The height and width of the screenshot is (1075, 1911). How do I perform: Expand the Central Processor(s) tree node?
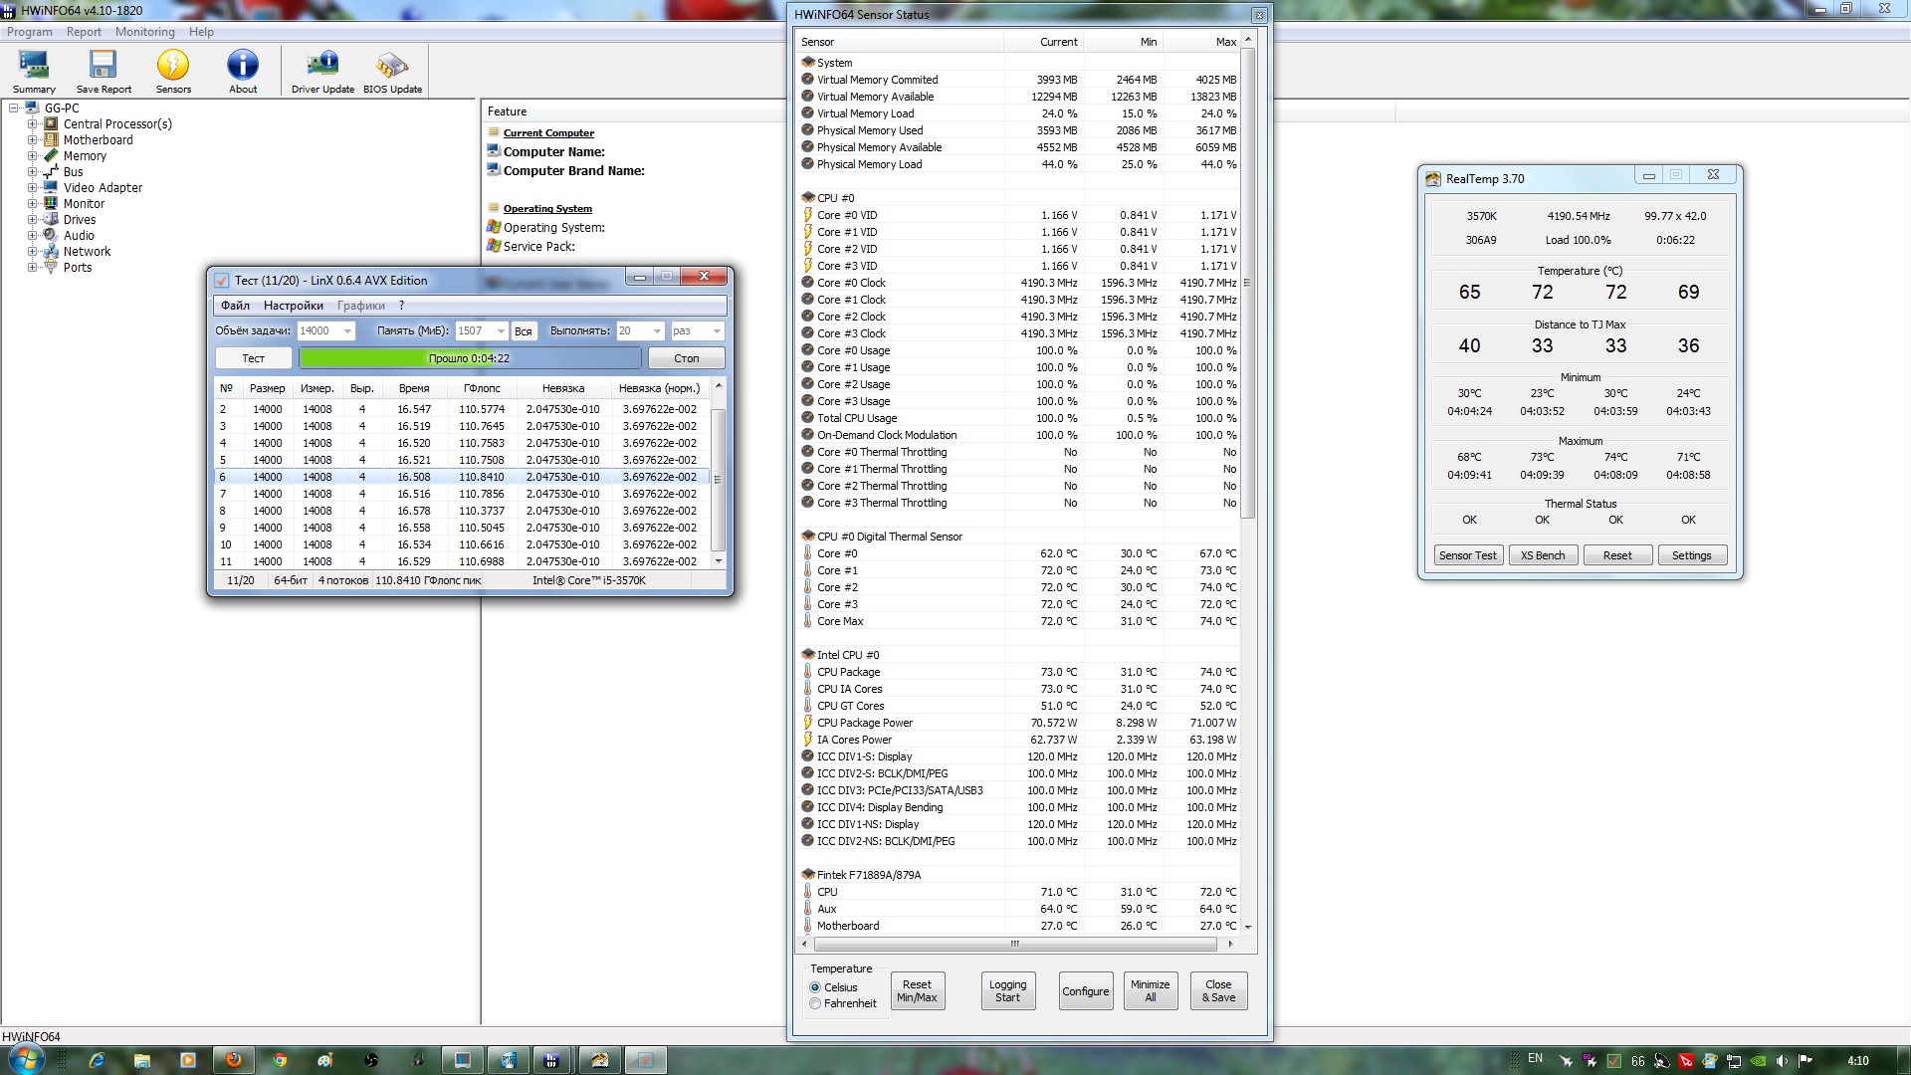[32, 124]
